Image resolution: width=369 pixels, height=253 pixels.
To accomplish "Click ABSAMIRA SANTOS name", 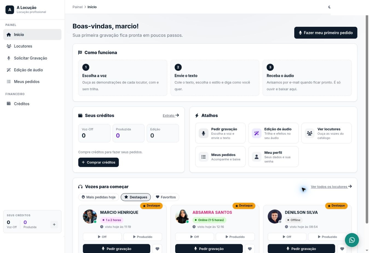I will 212,212.
